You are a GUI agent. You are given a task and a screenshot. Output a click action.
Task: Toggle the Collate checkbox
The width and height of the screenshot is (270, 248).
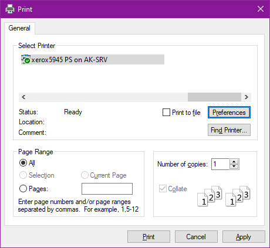point(163,189)
